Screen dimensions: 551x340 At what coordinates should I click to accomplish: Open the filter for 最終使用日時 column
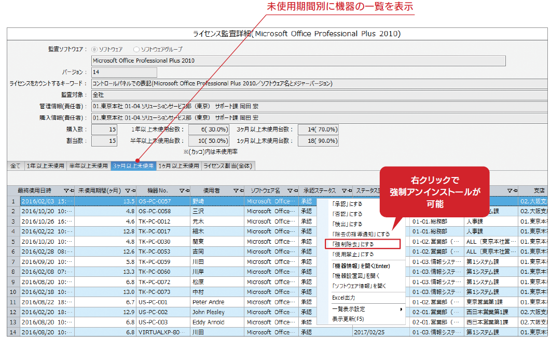coord(66,190)
